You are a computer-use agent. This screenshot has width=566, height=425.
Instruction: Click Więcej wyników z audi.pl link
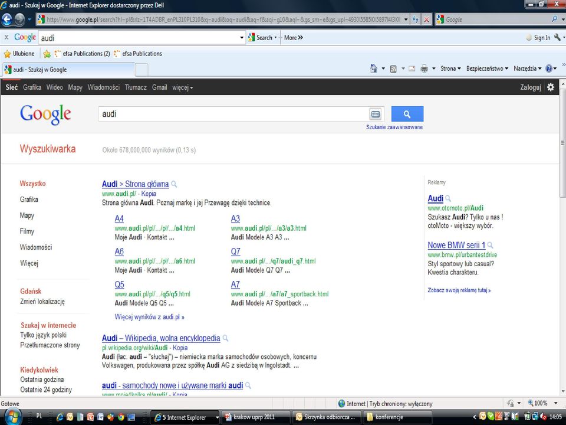point(149,317)
